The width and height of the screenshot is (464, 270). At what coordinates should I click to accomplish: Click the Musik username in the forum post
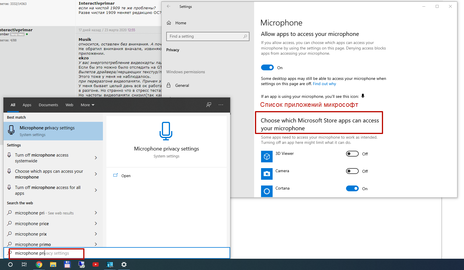[x=85, y=39]
